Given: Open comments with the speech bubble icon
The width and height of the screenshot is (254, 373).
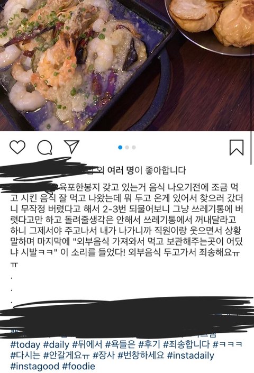Looking at the screenshot, I should 44,148.
